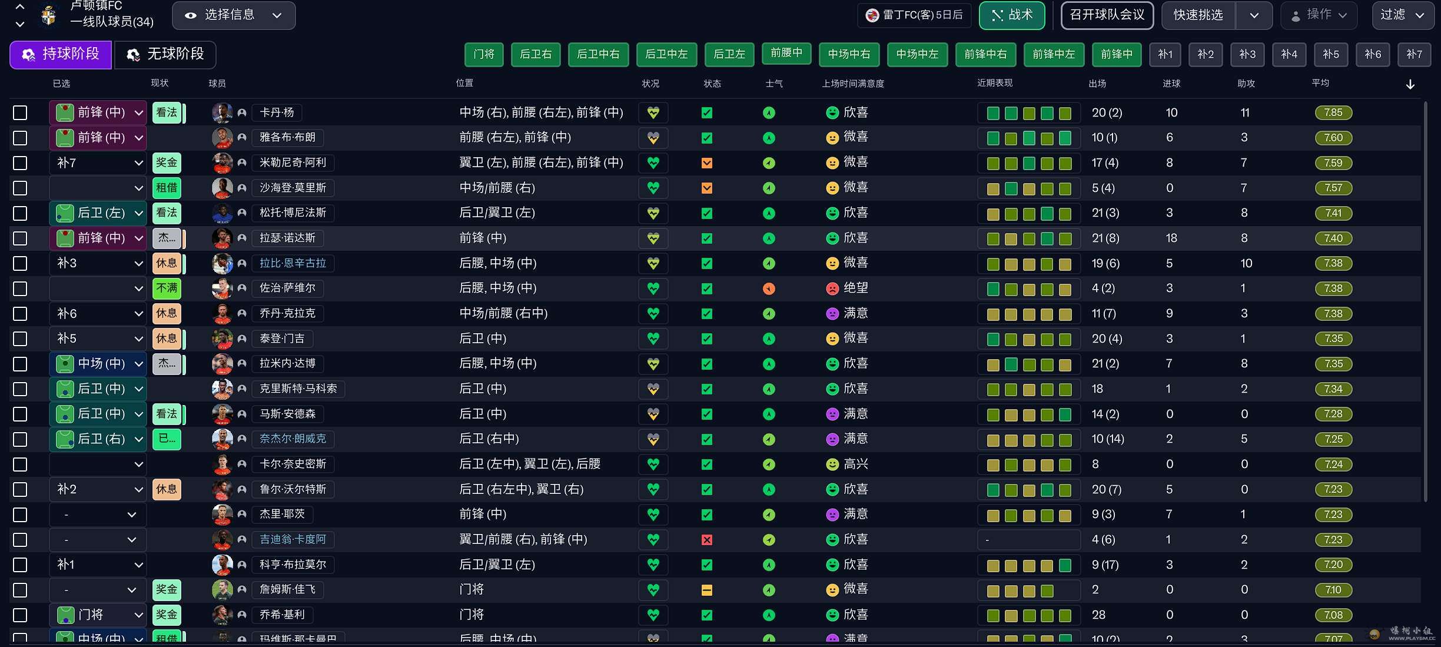Viewport: 1441px width, 647px height.
Task: Click the recent form squares for 雅各布·布朗
Action: pos(1028,138)
